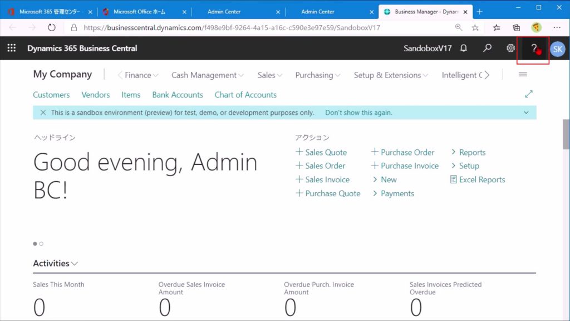570x321 pixels.
Task: Open Excel Reports action
Action: (478, 179)
